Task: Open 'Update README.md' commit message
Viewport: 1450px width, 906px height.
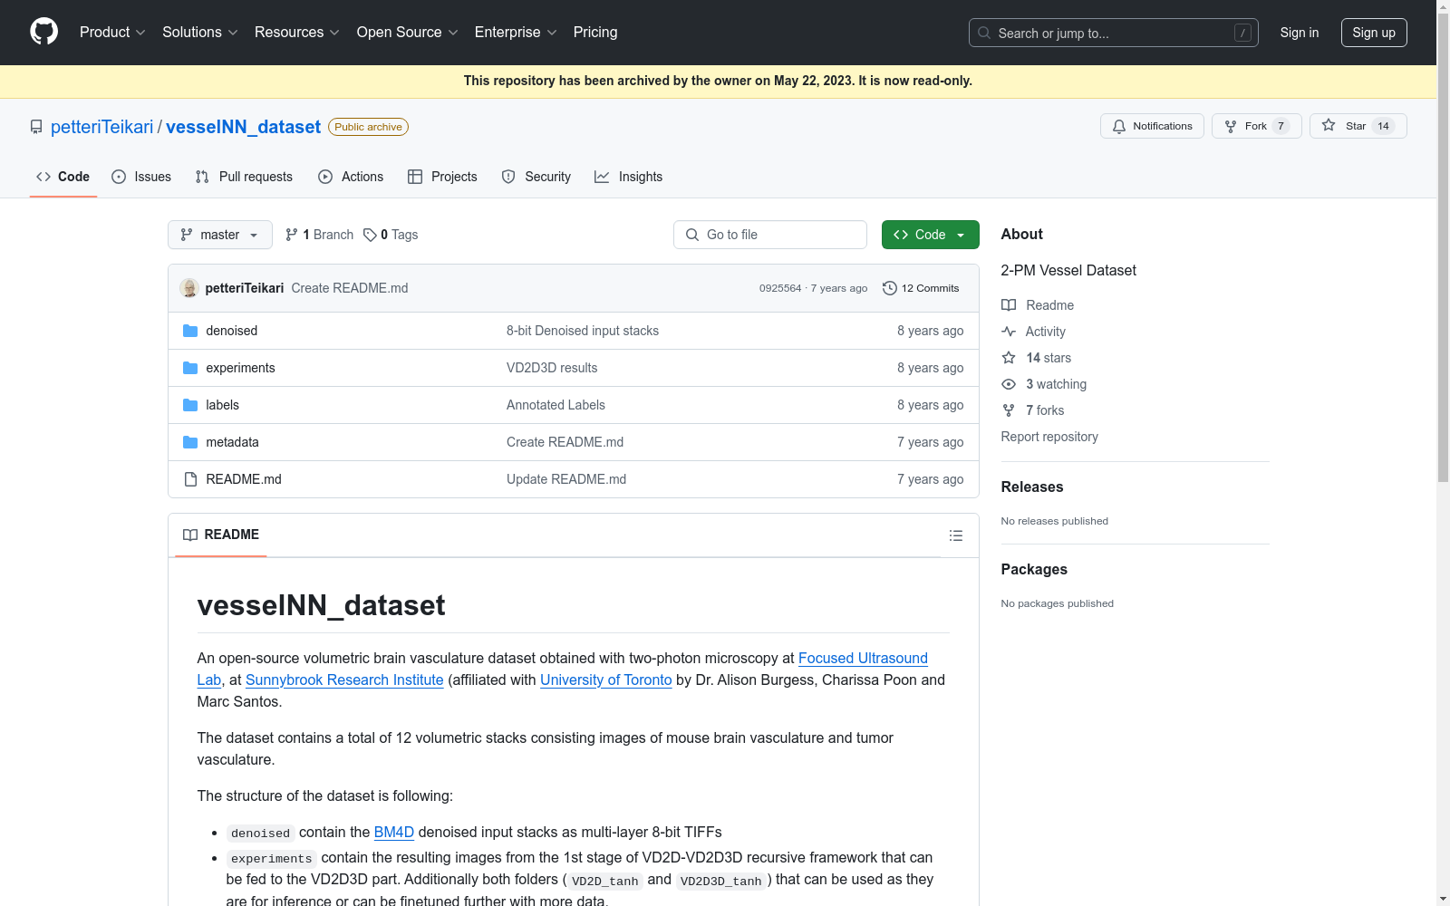Action: [x=566, y=479]
